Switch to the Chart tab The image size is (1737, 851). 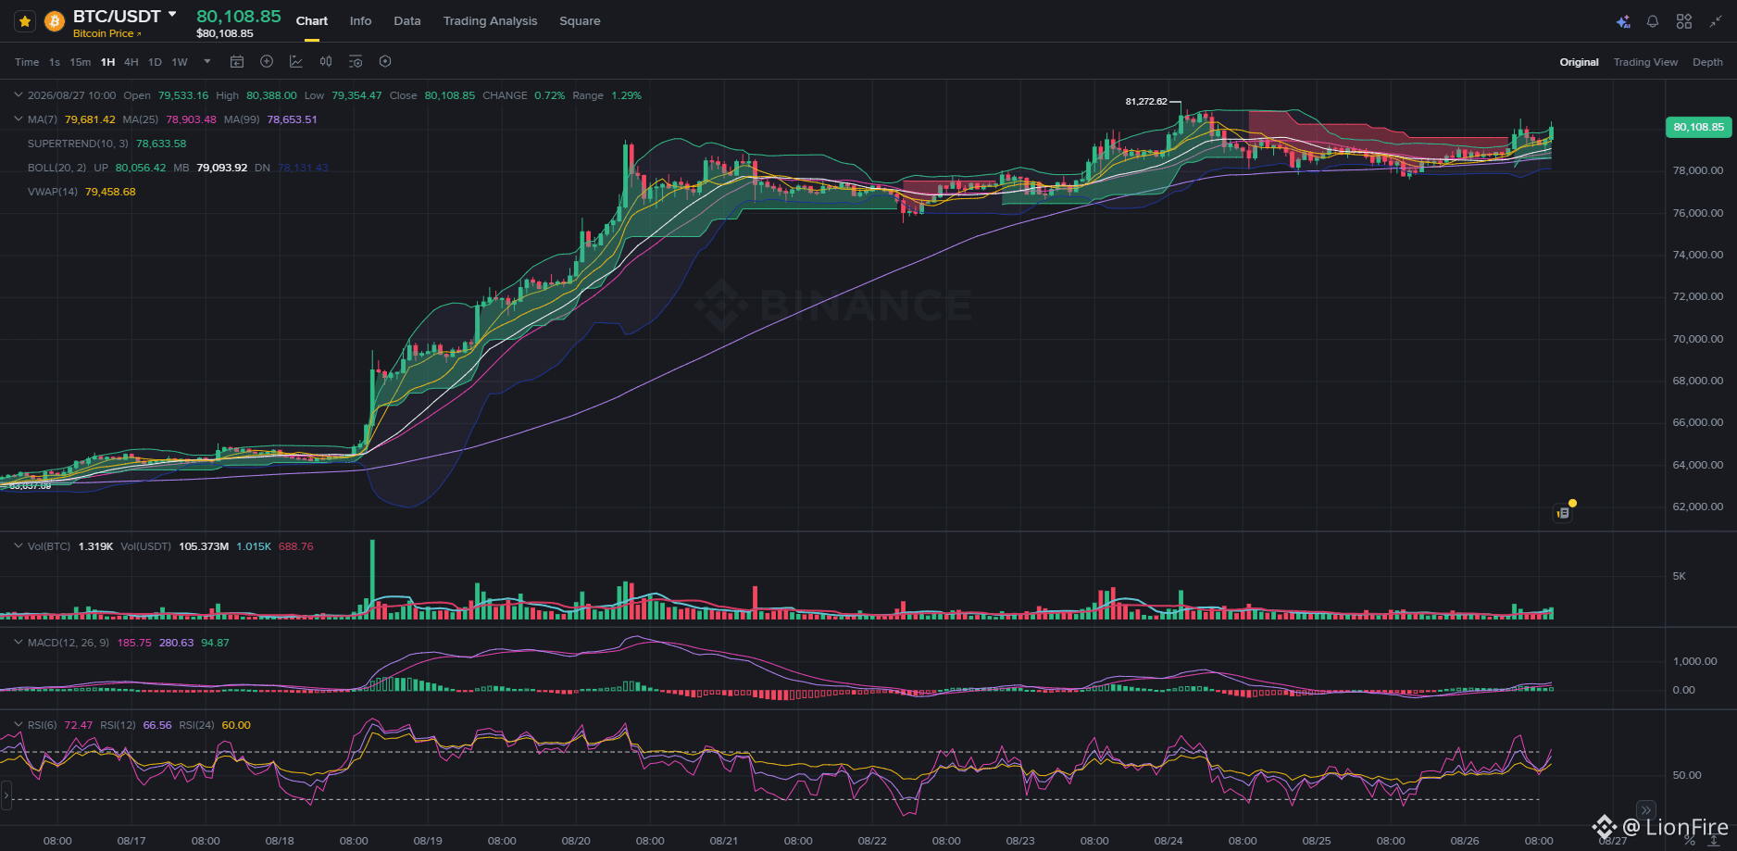tap(312, 21)
